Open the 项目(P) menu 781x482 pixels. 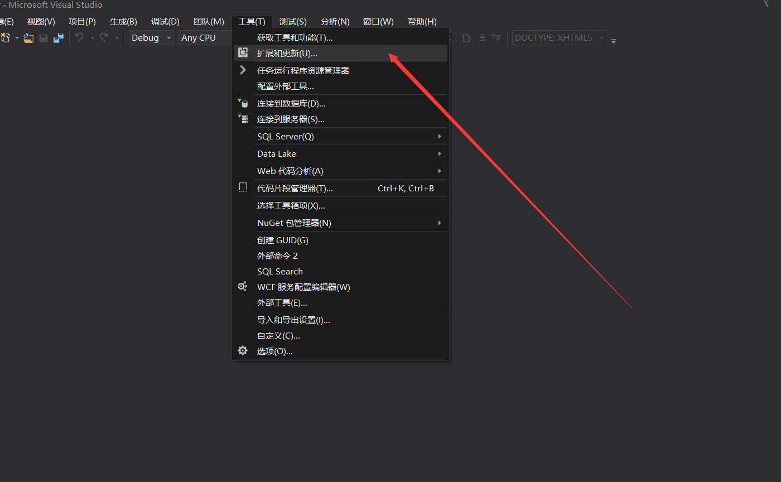pos(83,22)
